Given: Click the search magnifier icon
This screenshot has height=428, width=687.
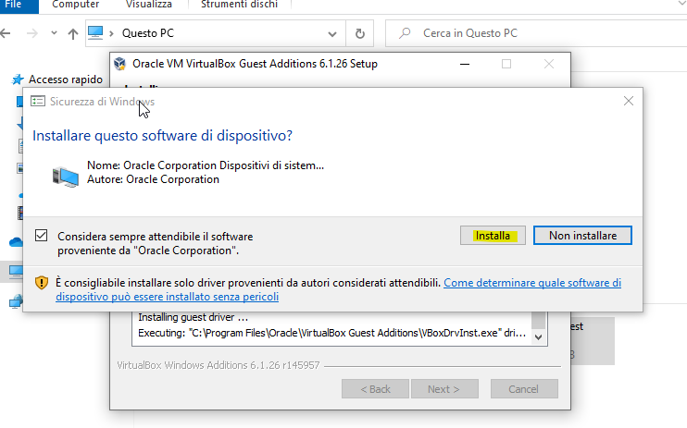Looking at the screenshot, I should [x=405, y=33].
